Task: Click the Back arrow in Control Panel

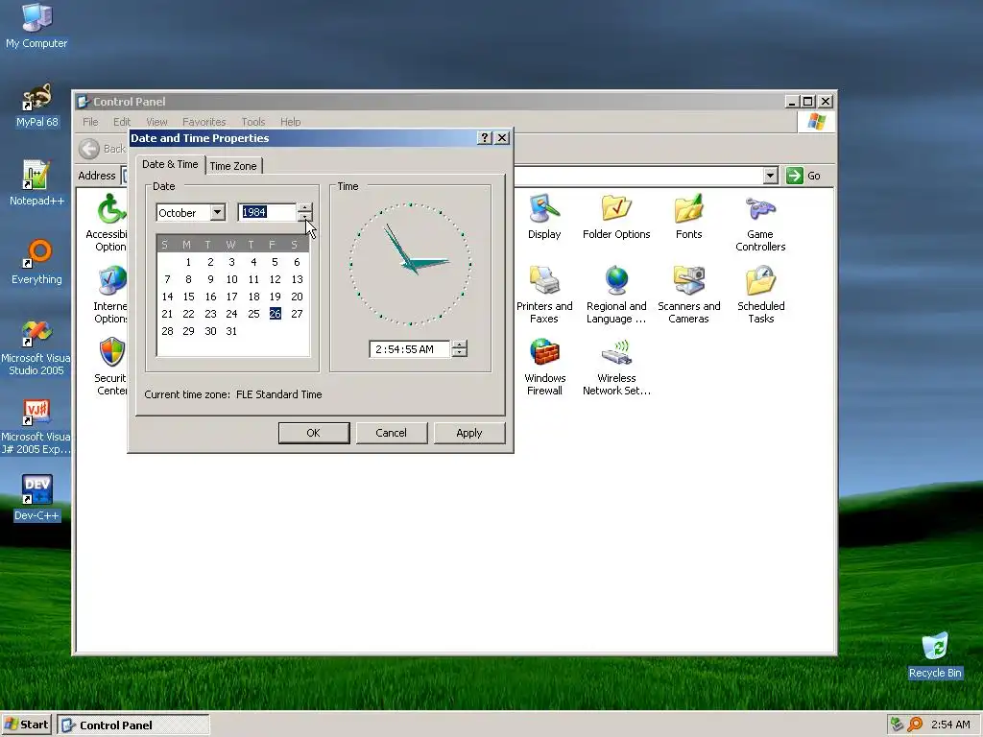Action: coord(89,149)
